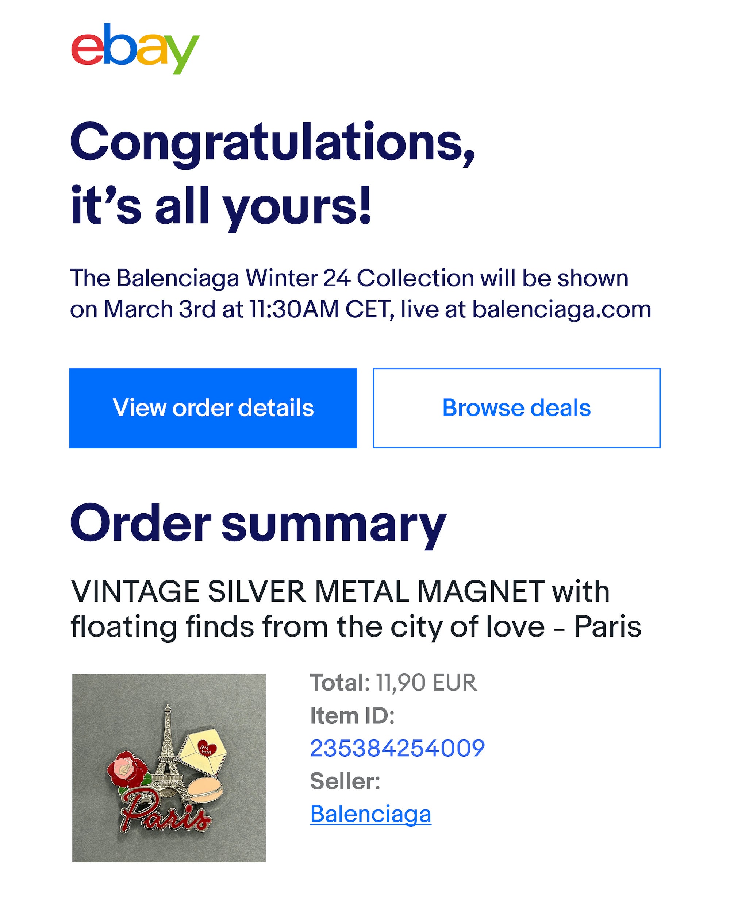
Task: Click the Item ID label
Action: (x=352, y=716)
